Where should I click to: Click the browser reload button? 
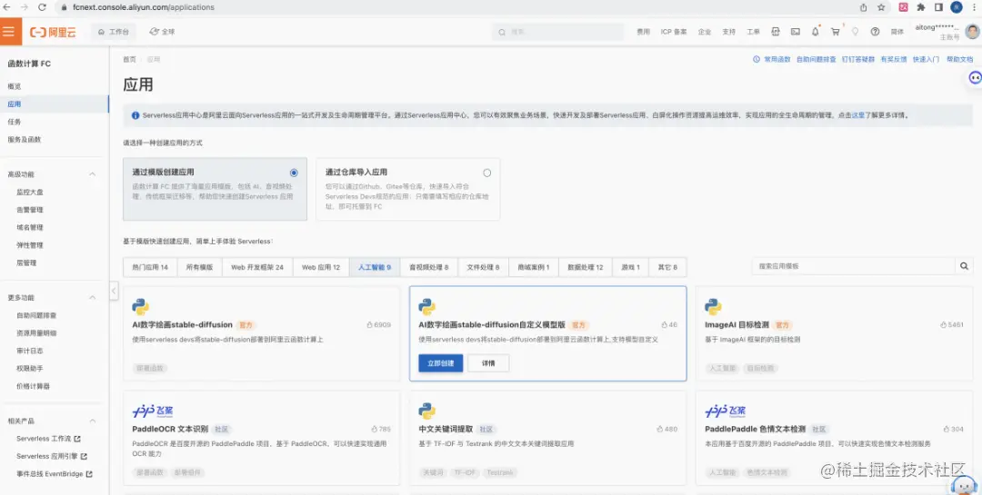(42, 7)
